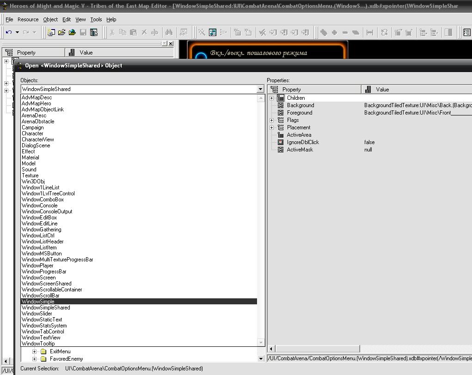Click the magic wand toolbar icon
472x375 pixels.
[x=202, y=32]
